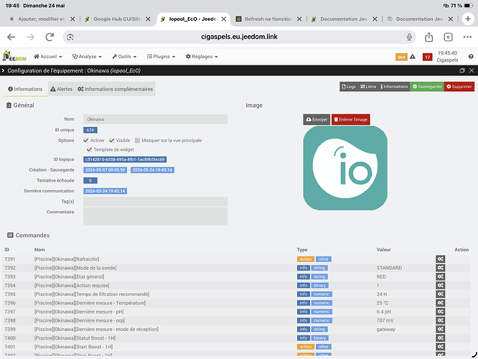Open gear for Temps de filtration recommandé
478x359 pixels.
click(x=440, y=294)
